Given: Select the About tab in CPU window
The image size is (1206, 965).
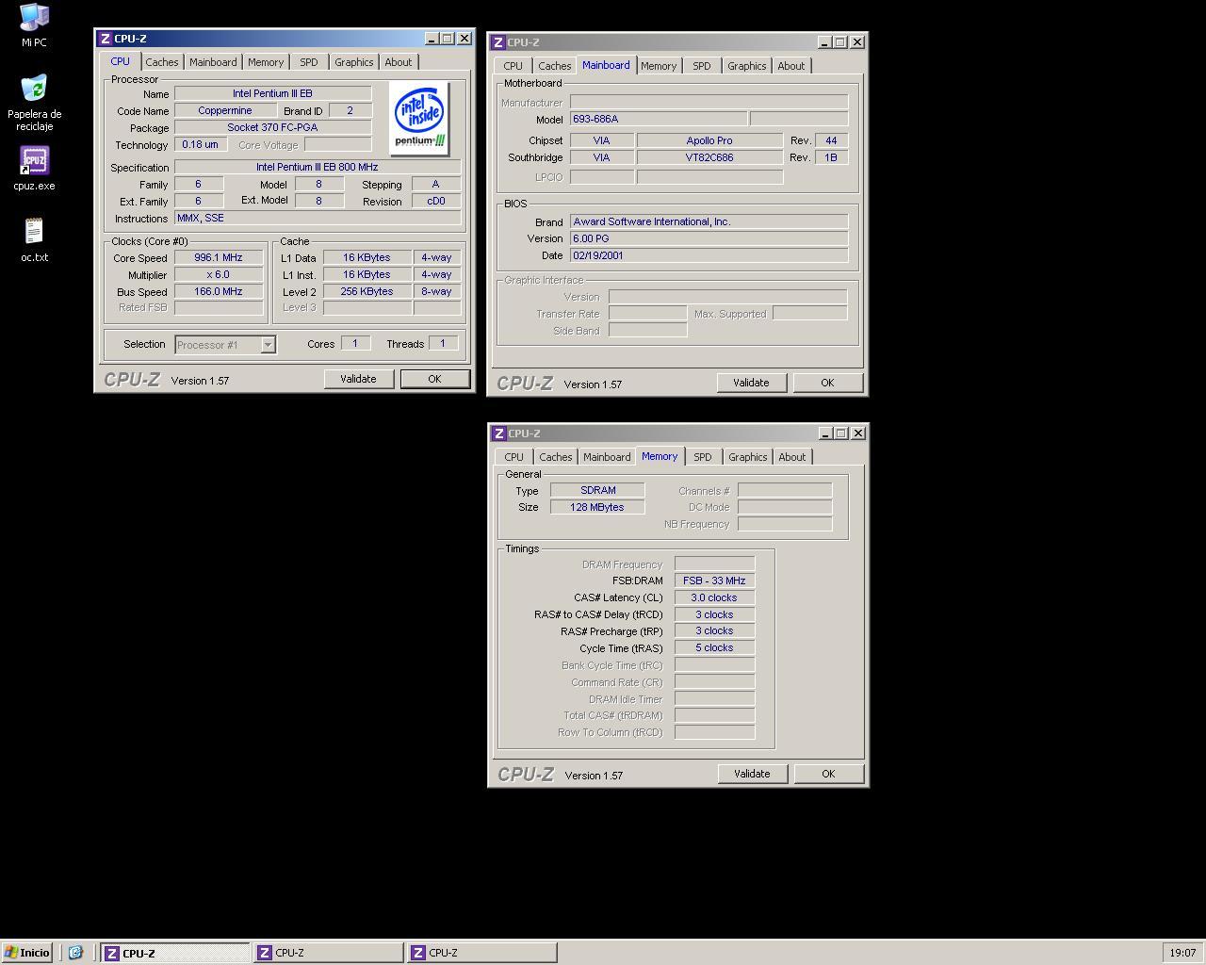Looking at the screenshot, I should tap(399, 62).
